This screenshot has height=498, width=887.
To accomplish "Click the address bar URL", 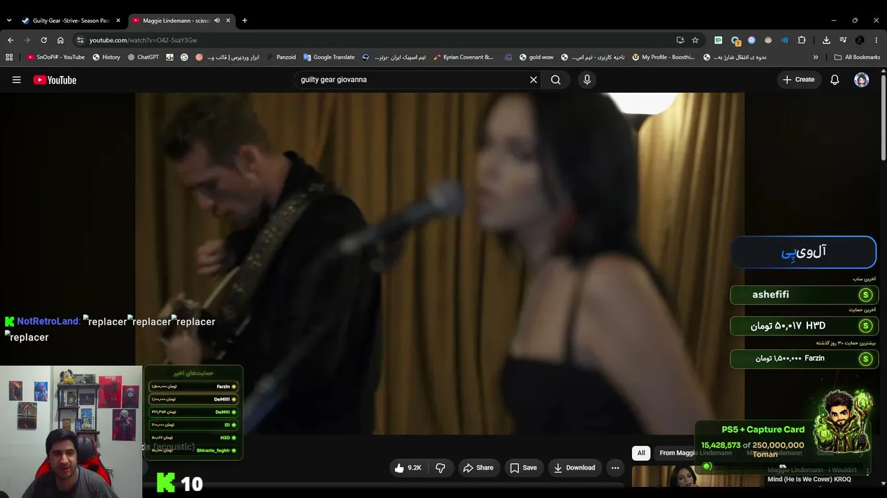I will click(143, 40).
